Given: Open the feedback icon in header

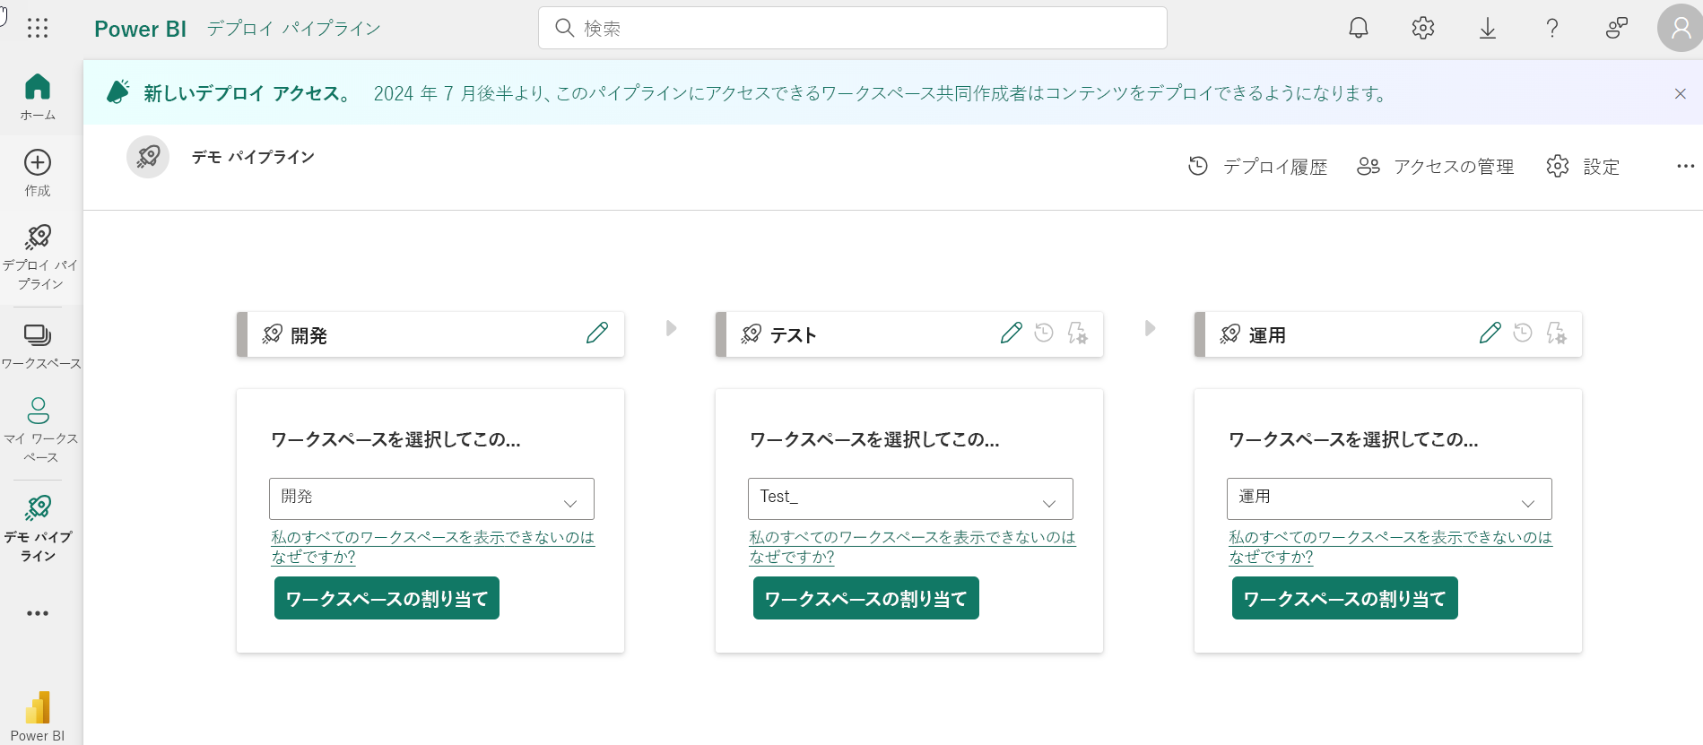Looking at the screenshot, I should click(1616, 29).
